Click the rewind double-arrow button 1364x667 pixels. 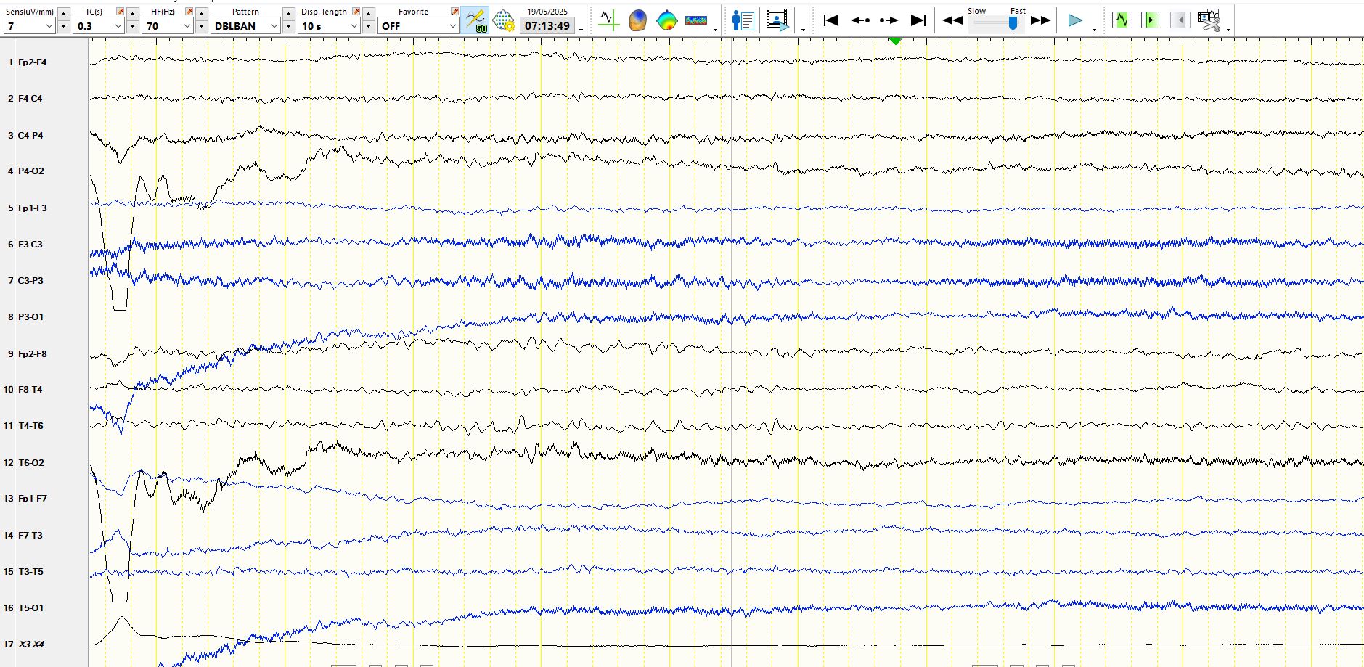[x=952, y=20]
